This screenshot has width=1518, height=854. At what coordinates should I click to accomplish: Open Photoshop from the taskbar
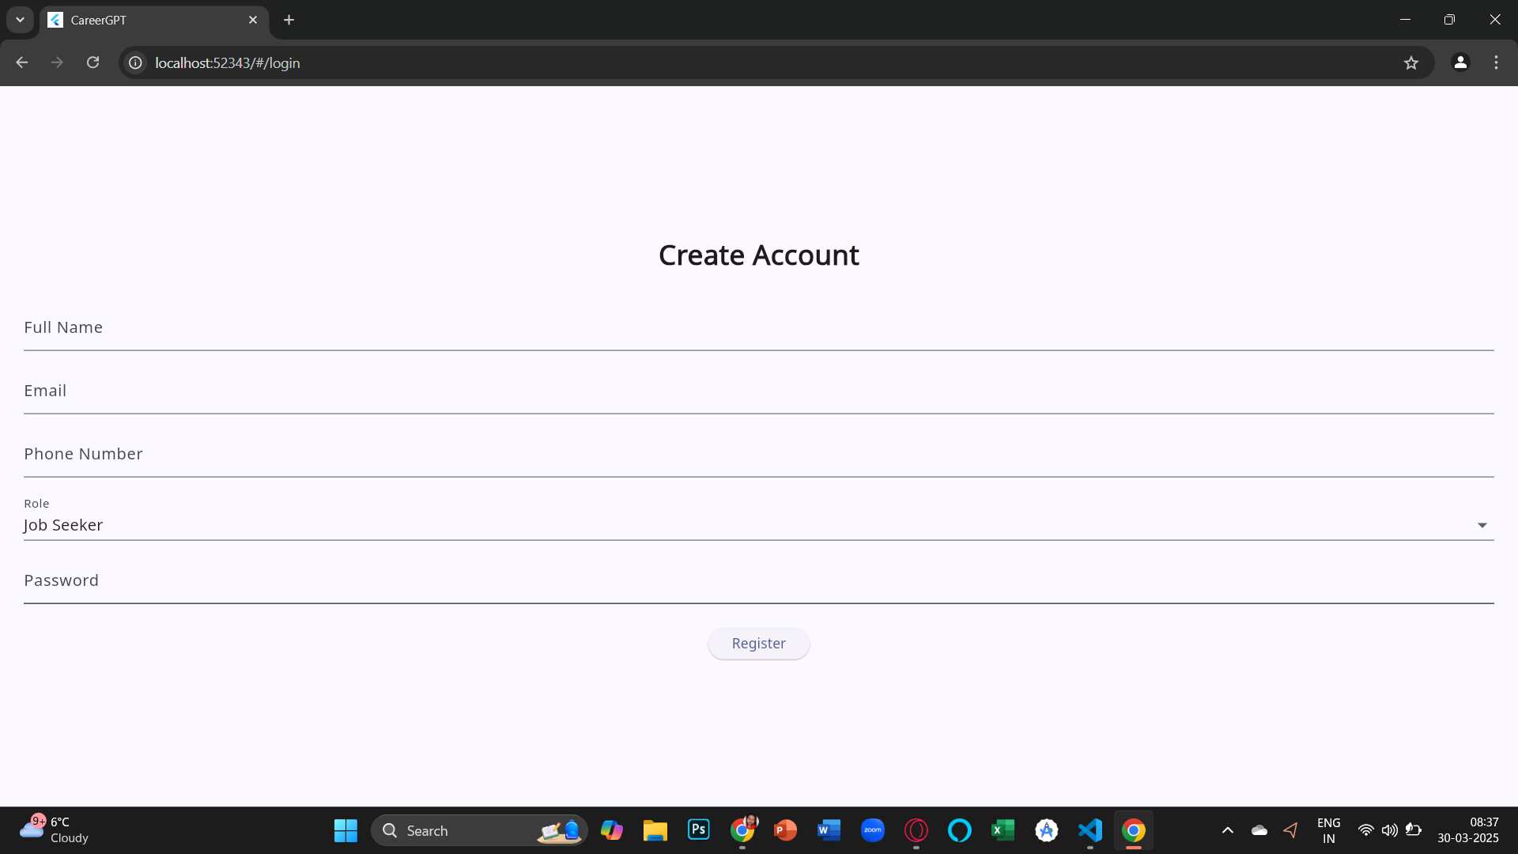coord(698,829)
